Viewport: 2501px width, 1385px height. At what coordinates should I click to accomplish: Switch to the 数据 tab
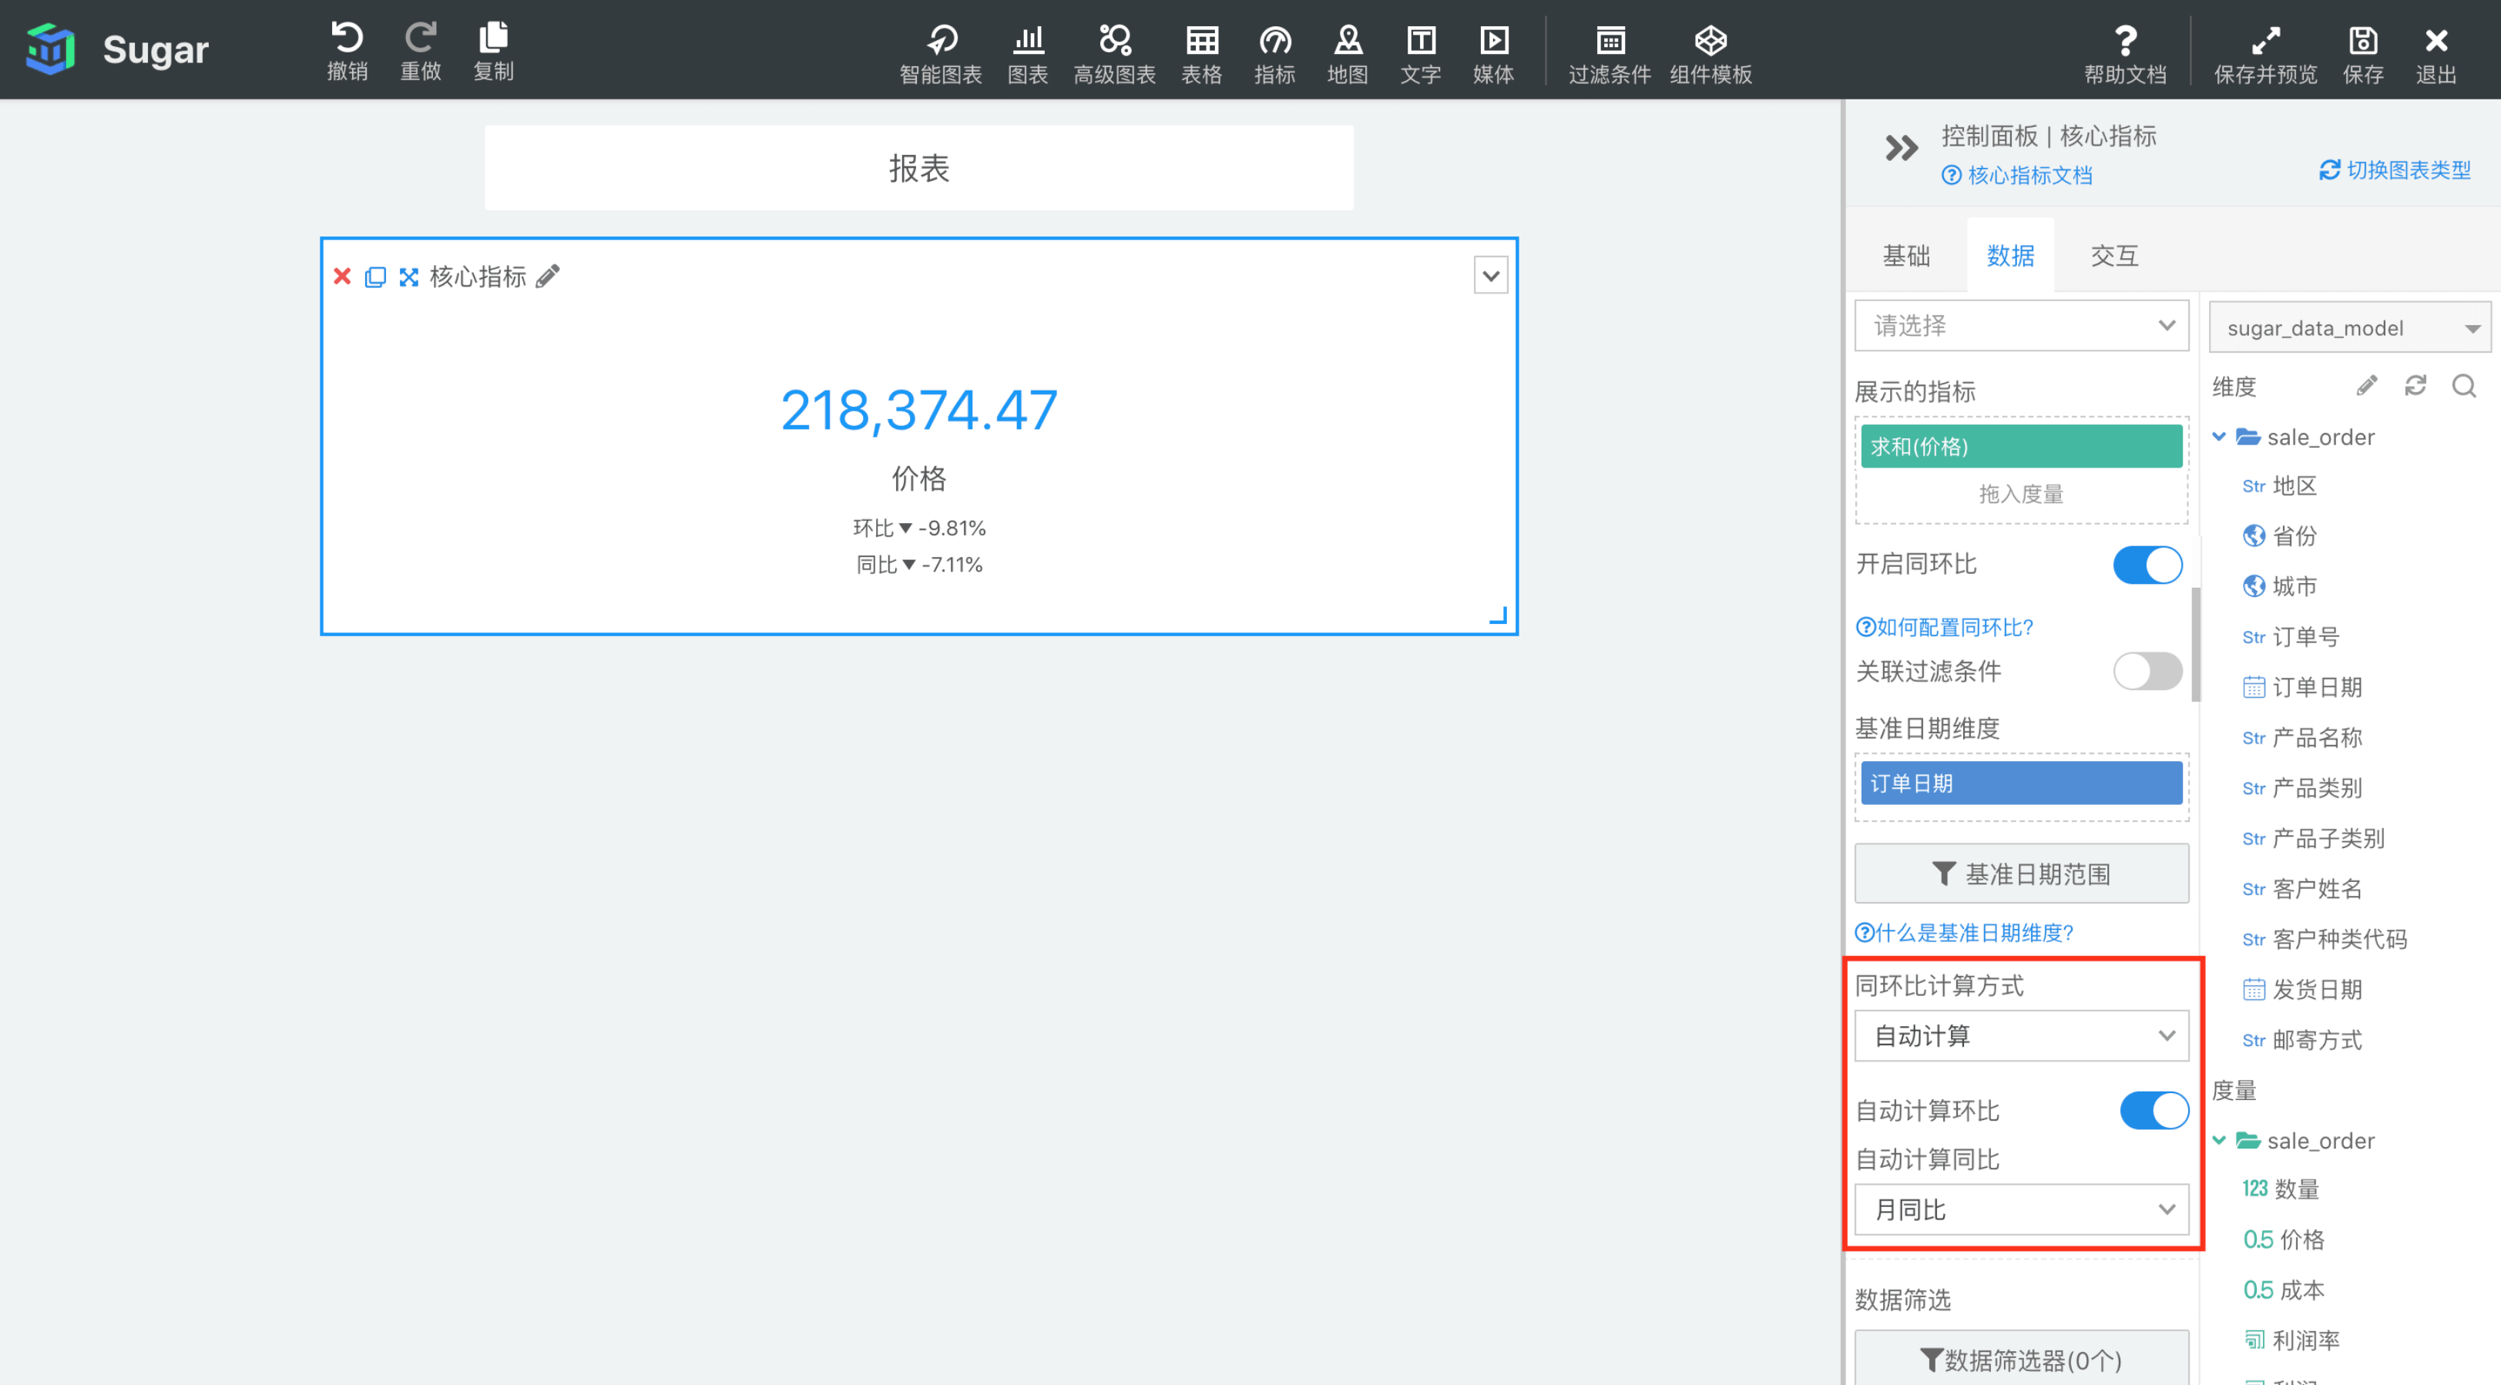tap(2009, 255)
